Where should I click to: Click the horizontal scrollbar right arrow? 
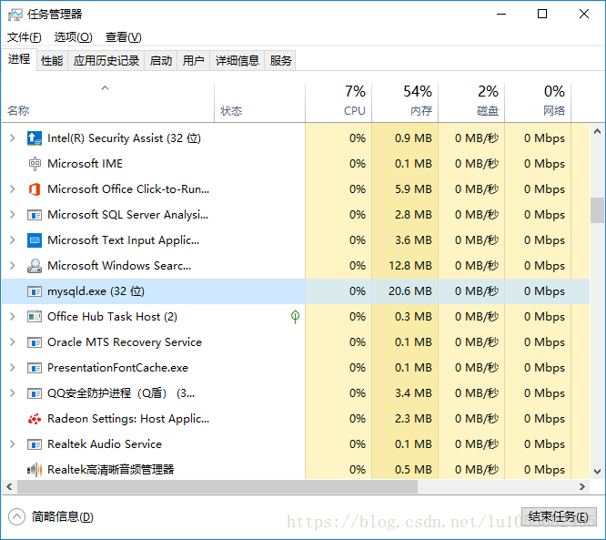pos(582,486)
